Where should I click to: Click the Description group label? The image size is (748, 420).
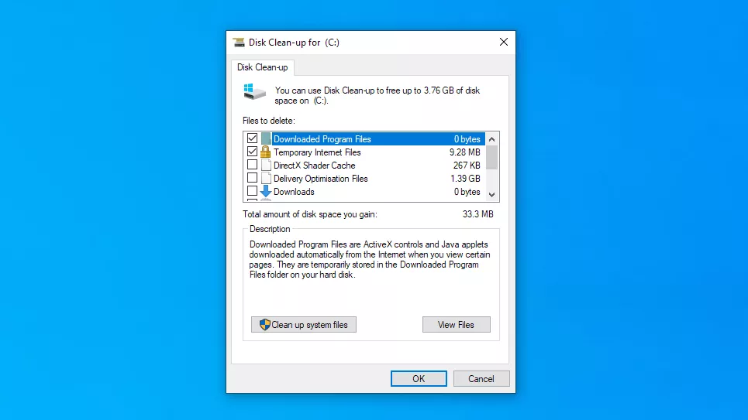(x=270, y=229)
